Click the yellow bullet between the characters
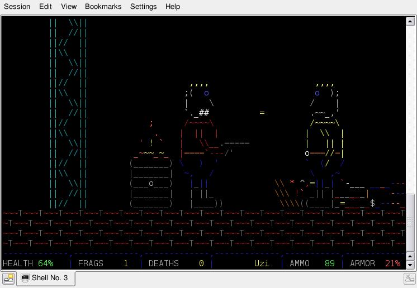The image size is (417, 288). pos(262,113)
